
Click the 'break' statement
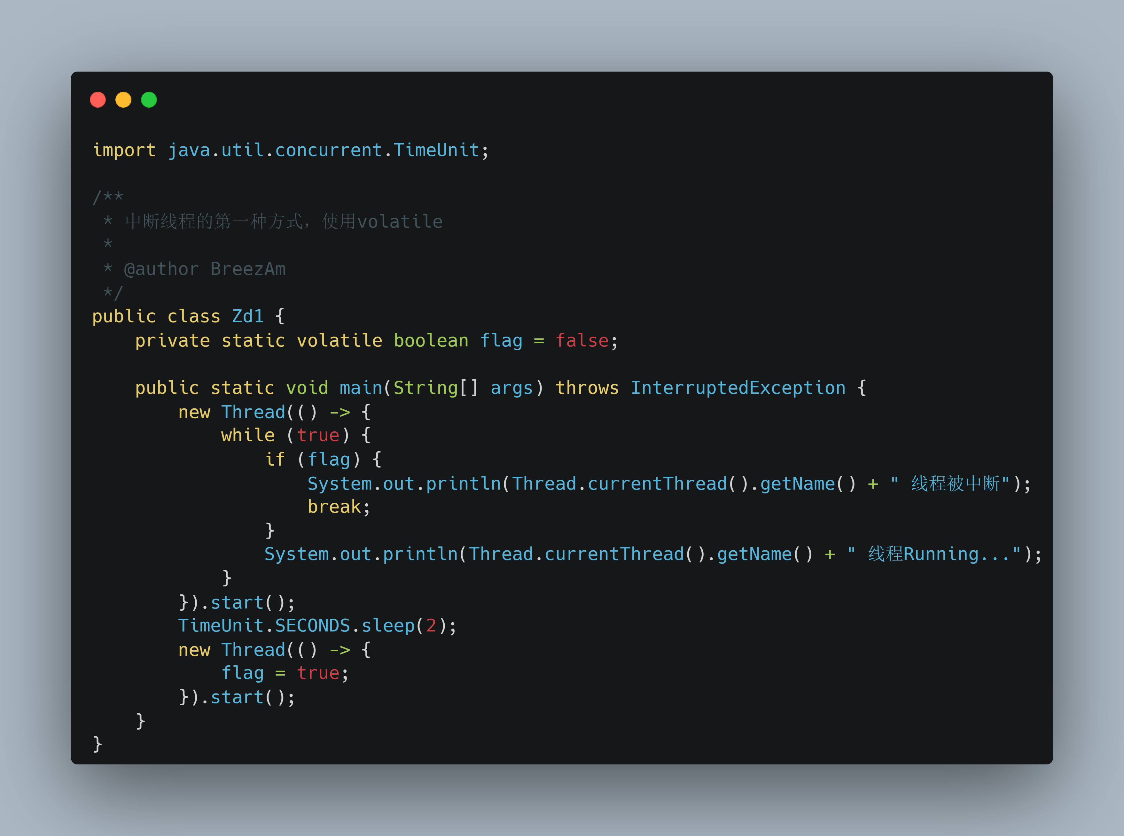click(x=334, y=507)
